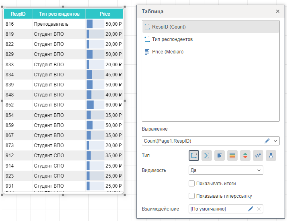This screenshot has width=287, height=221.
Task: Select the Measure (sigma) column type
Action: (207, 156)
